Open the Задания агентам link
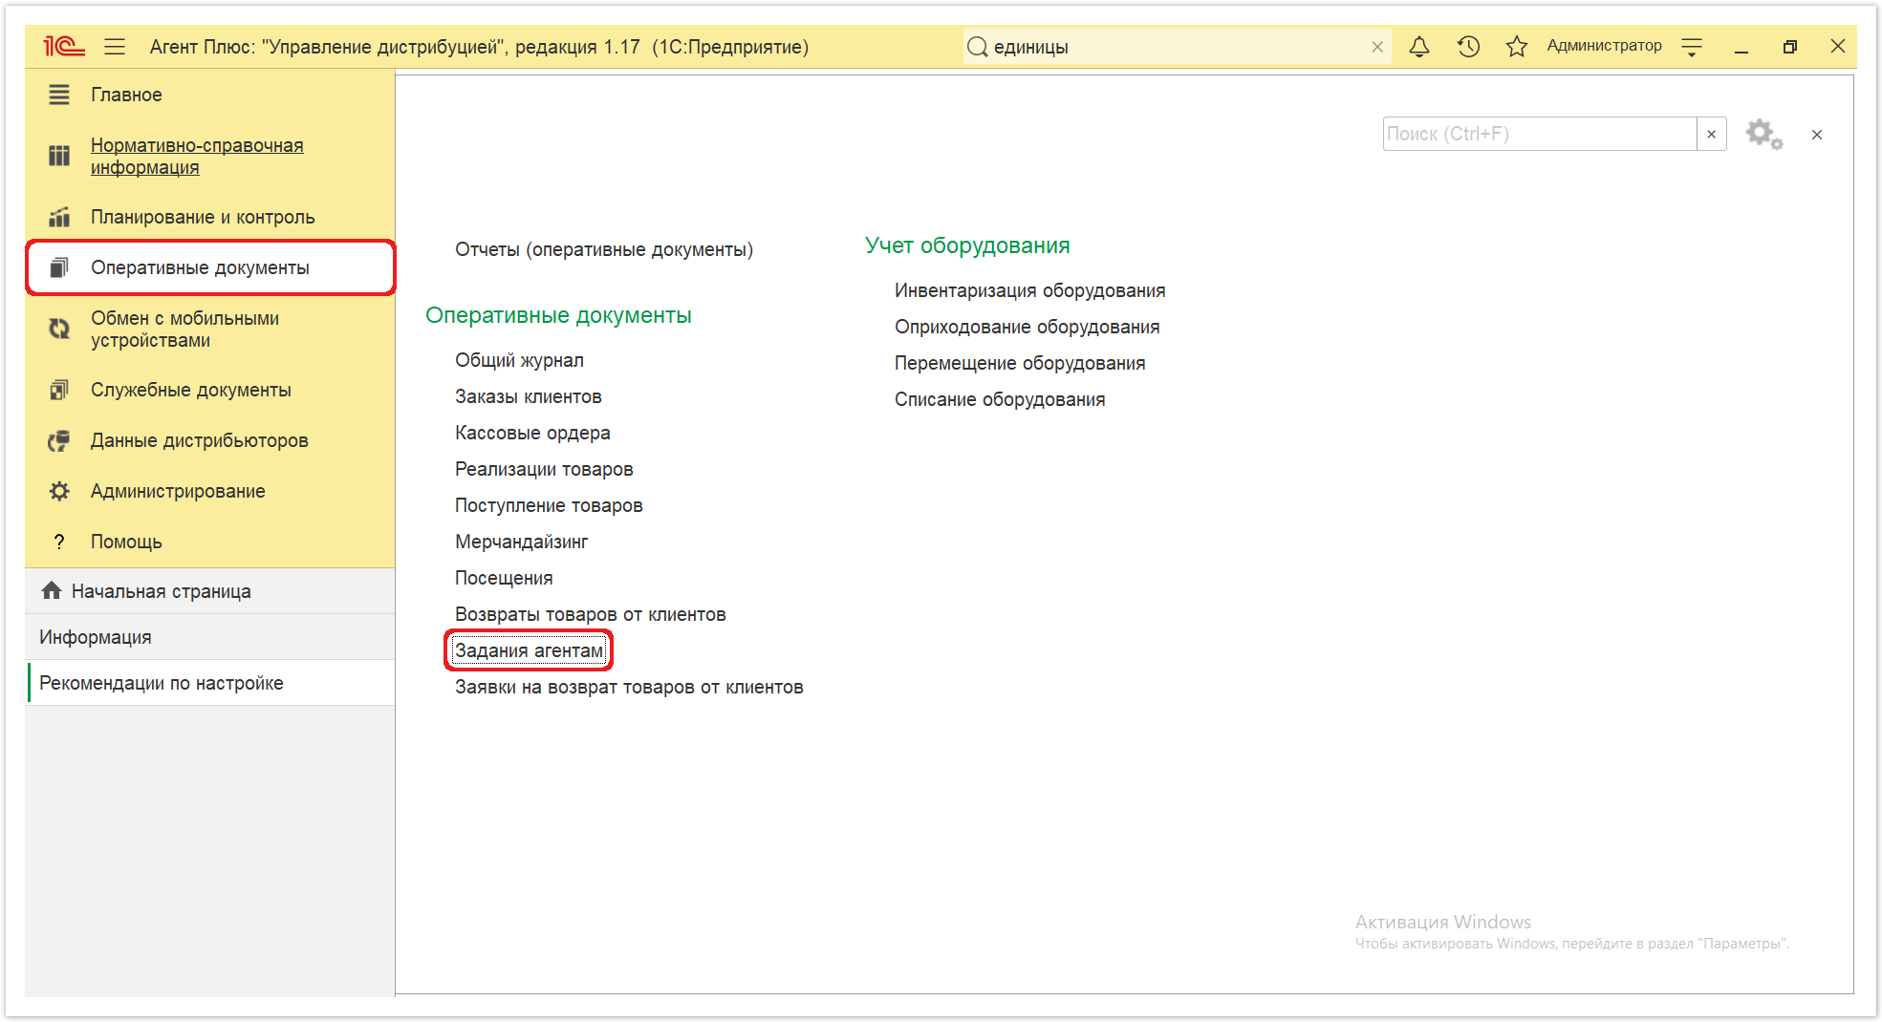This screenshot has width=1882, height=1022. point(529,650)
